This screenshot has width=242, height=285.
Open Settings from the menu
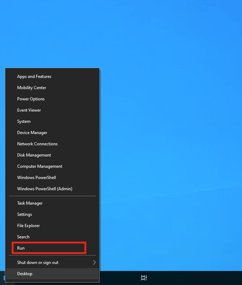52,214
